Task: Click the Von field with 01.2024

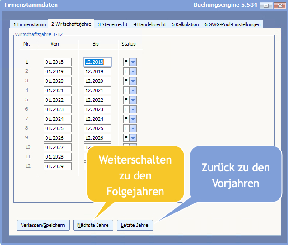Action: 57,119
